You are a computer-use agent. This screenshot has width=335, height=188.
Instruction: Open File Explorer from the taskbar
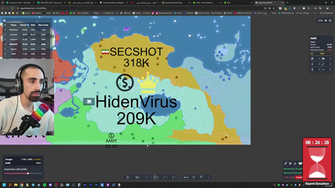[16, 185]
